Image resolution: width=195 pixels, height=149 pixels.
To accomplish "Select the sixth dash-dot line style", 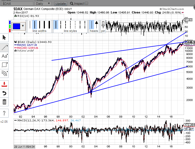I will click(x=80, y=25).
